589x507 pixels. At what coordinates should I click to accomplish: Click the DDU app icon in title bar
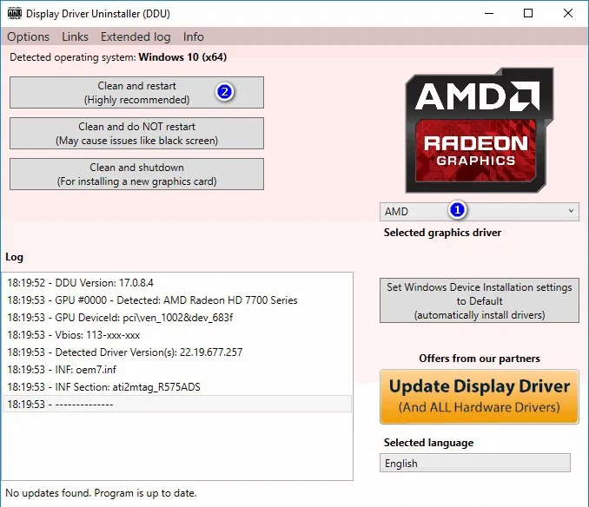pyautogui.click(x=14, y=14)
